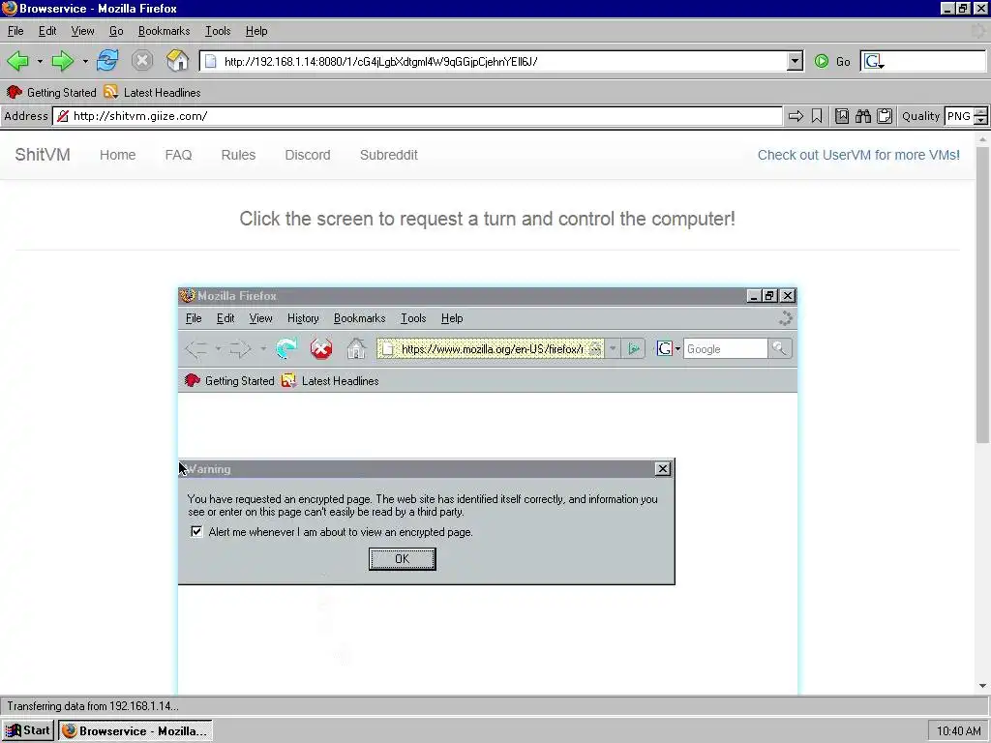Click the inner Firefox Go arrow
Screen dimensions: 991x743
pyautogui.click(x=633, y=348)
